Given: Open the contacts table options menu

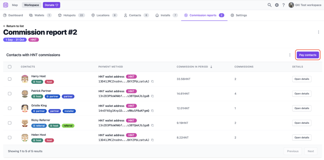Looking at the screenshot, I should tap(290, 55).
